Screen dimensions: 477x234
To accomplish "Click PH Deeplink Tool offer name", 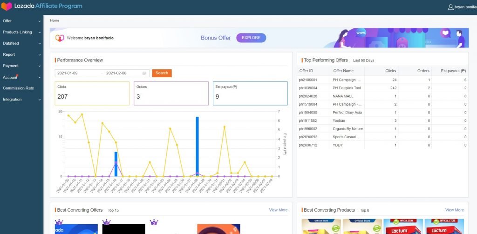I will click(347, 88).
